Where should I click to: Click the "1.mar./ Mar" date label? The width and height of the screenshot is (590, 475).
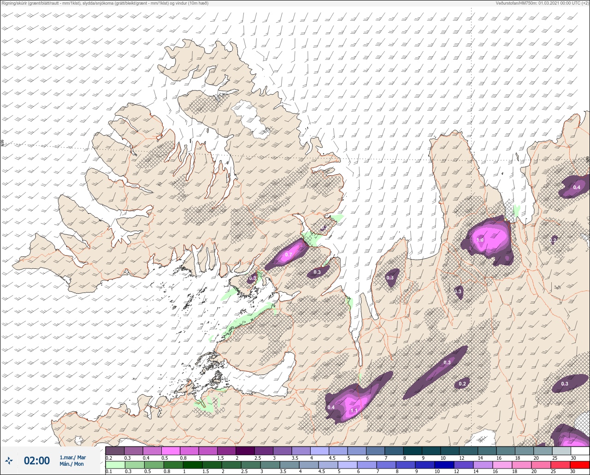tap(72, 457)
